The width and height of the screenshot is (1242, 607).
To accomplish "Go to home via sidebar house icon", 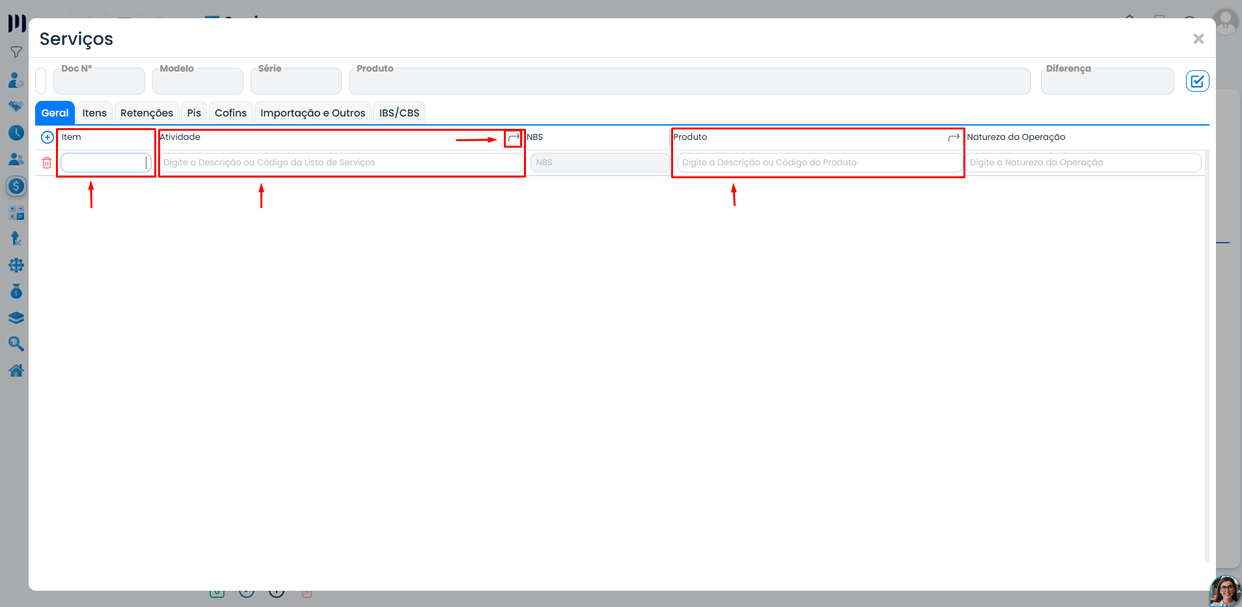I will pos(16,371).
